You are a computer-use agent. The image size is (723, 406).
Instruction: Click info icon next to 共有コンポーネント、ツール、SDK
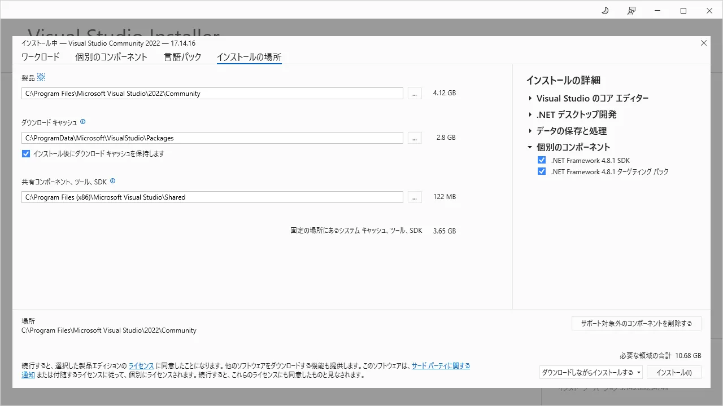pyautogui.click(x=113, y=182)
